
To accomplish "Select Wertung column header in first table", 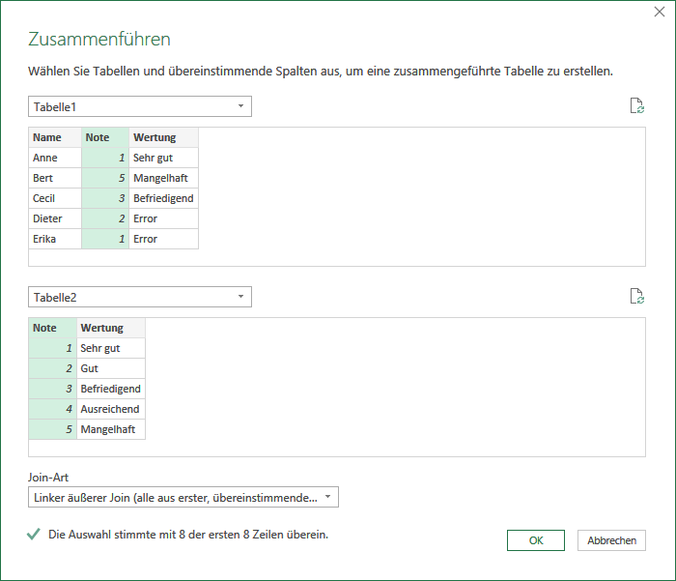I will pos(164,137).
